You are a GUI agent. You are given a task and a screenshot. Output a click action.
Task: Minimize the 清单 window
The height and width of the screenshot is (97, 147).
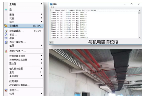tap(125, 4)
